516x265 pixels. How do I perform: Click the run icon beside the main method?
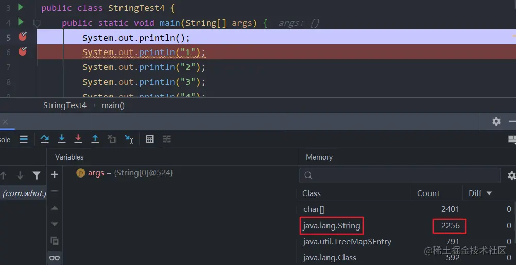21,22
